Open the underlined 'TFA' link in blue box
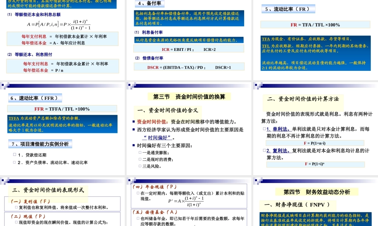 (x=266, y=39)
